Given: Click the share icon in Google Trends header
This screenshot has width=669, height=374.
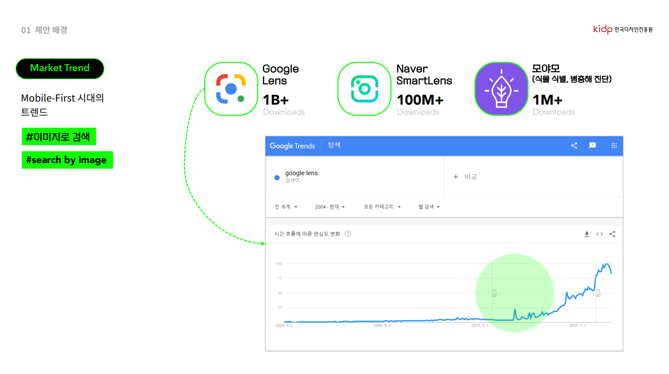Looking at the screenshot, I should (x=574, y=146).
